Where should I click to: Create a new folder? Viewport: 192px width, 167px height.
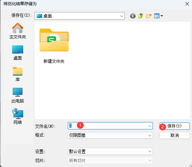(149, 16)
